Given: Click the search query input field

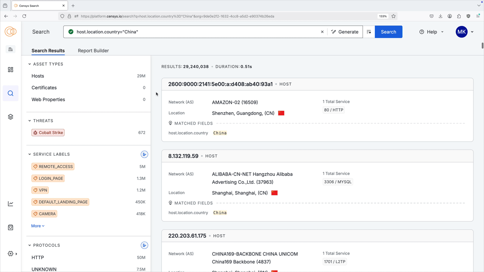Looking at the screenshot, I should tap(197, 32).
